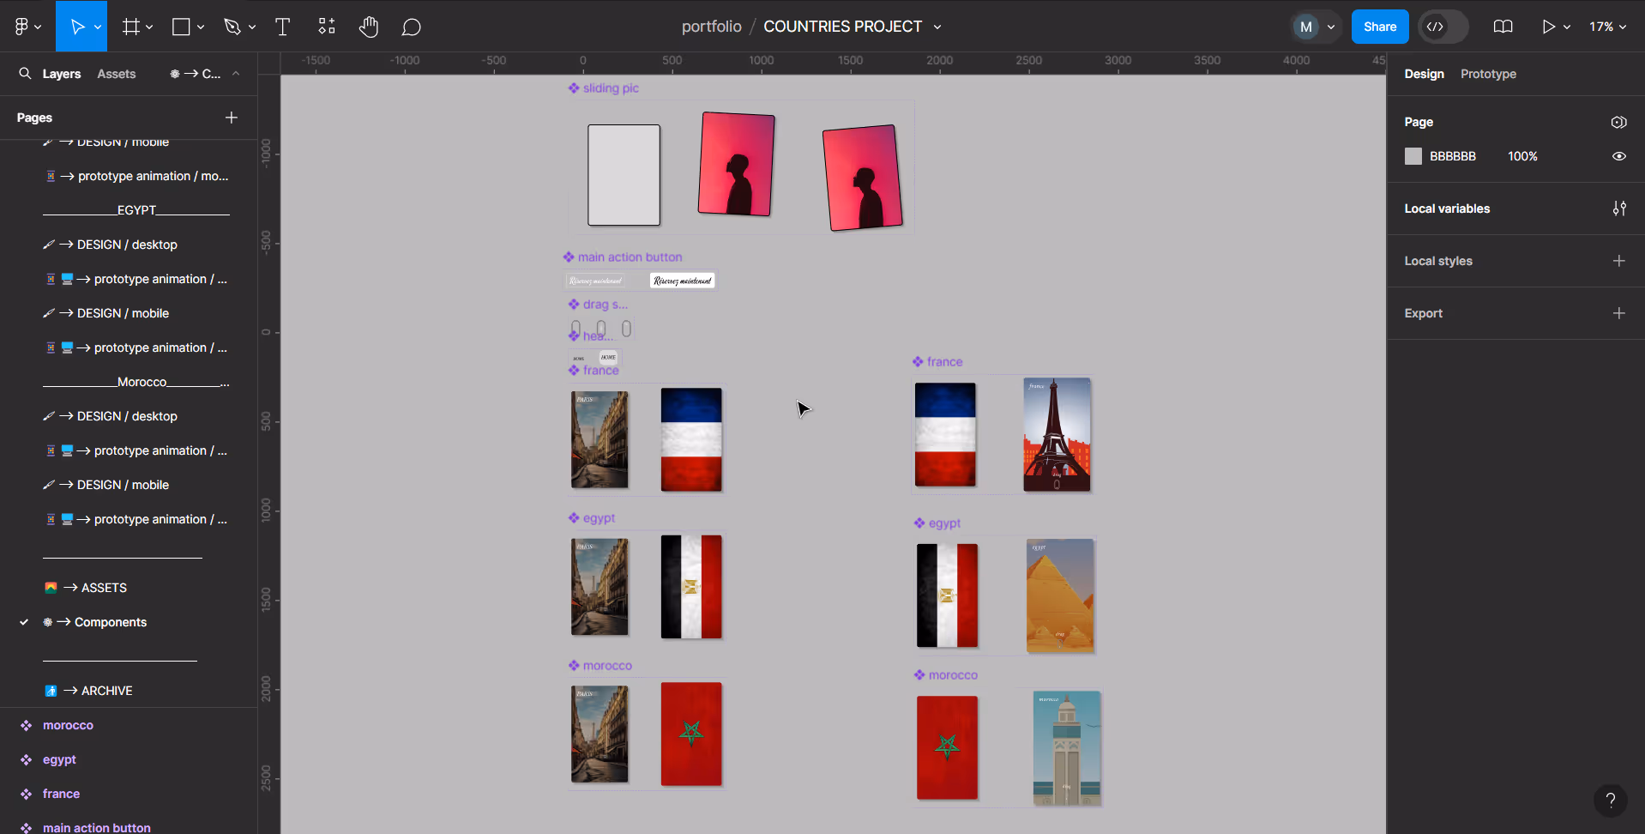The image size is (1645, 834).
Task: Select the Move tool
Action: click(x=76, y=27)
